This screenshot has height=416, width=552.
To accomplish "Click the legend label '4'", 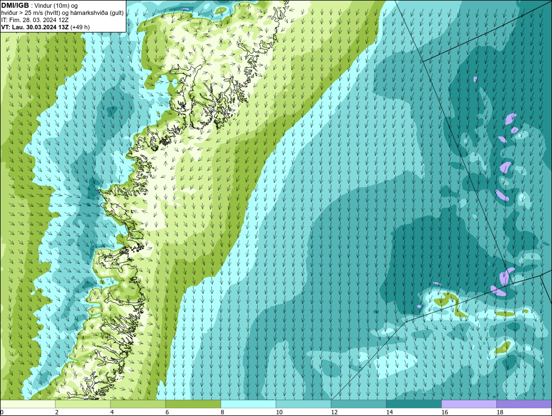I will 112,412.
